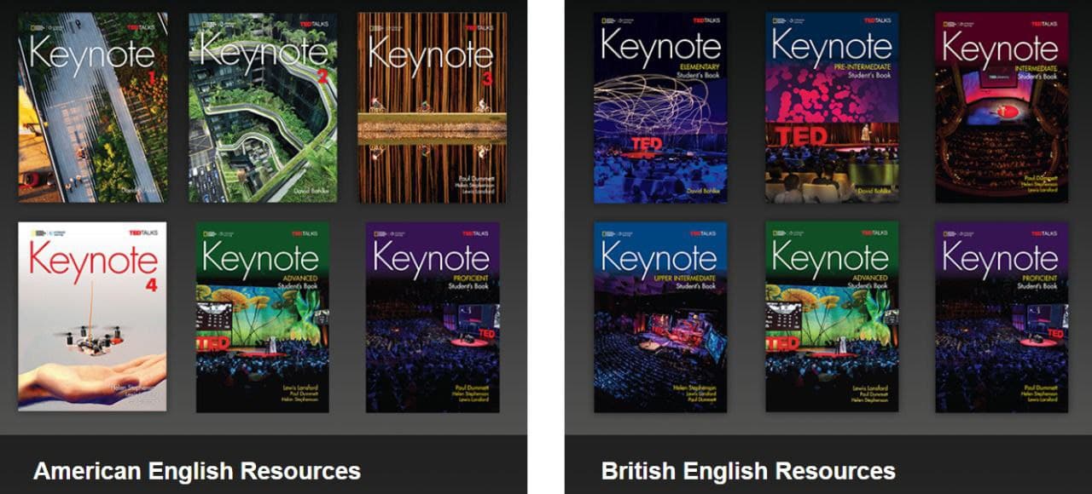Click the American English Resources heading
The image size is (1092, 494).
(196, 470)
